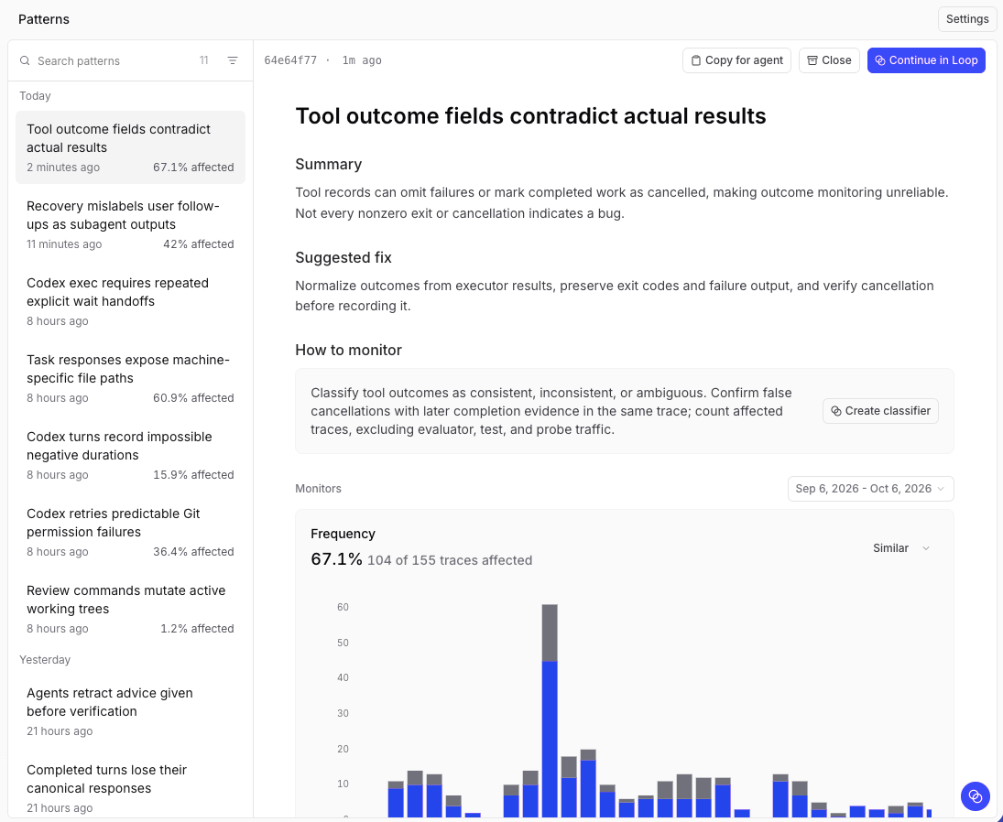Screen dimensions: 1003x822
Task: Click the '1.2% affected' label
Action: point(197,629)
